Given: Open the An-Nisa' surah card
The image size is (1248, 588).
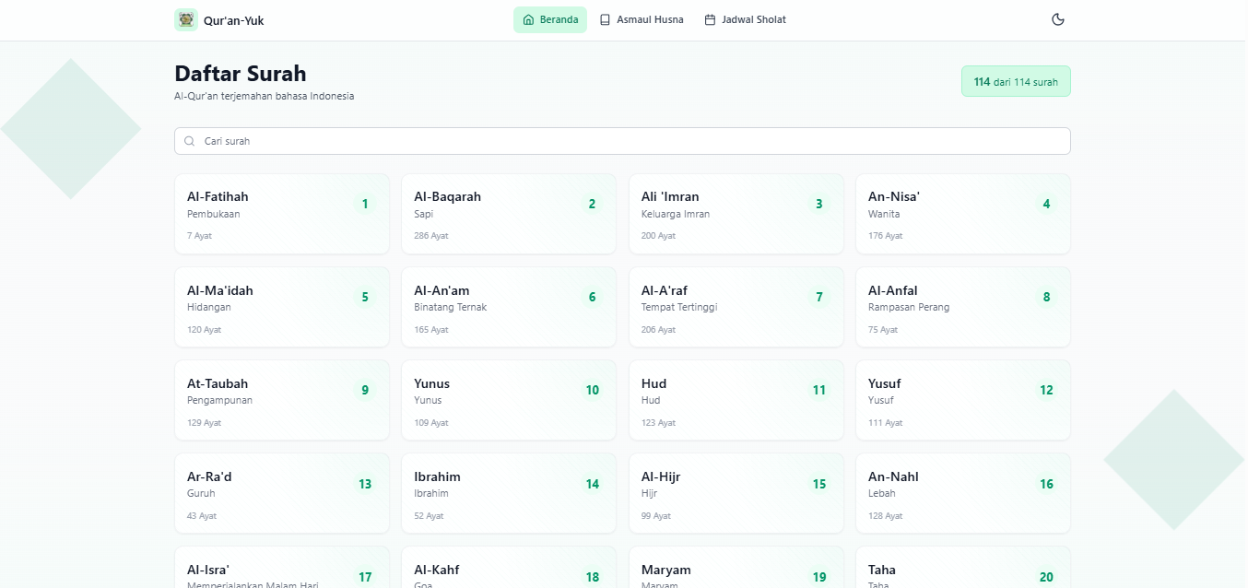Looking at the screenshot, I should pos(963,214).
